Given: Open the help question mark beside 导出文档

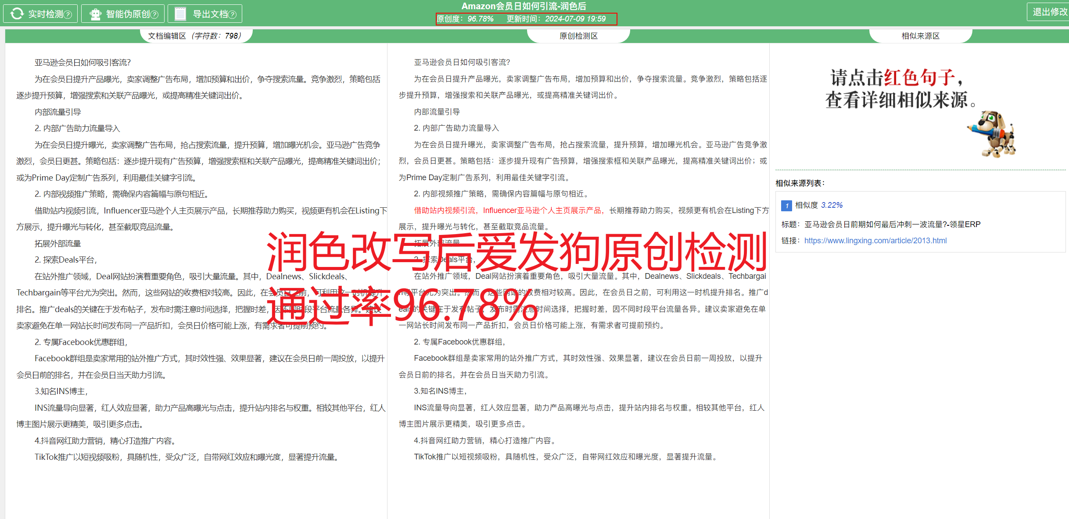Looking at the screenshot, I should tap(233, 14).
